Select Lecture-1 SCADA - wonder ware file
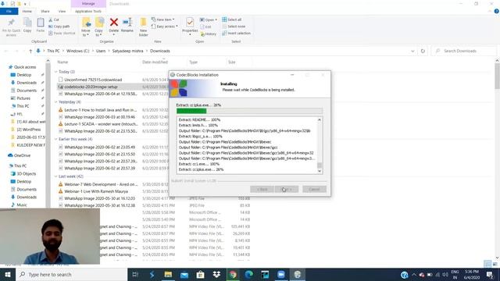The height and width of the screenshot is (281, 500). [x=101, y=124]
